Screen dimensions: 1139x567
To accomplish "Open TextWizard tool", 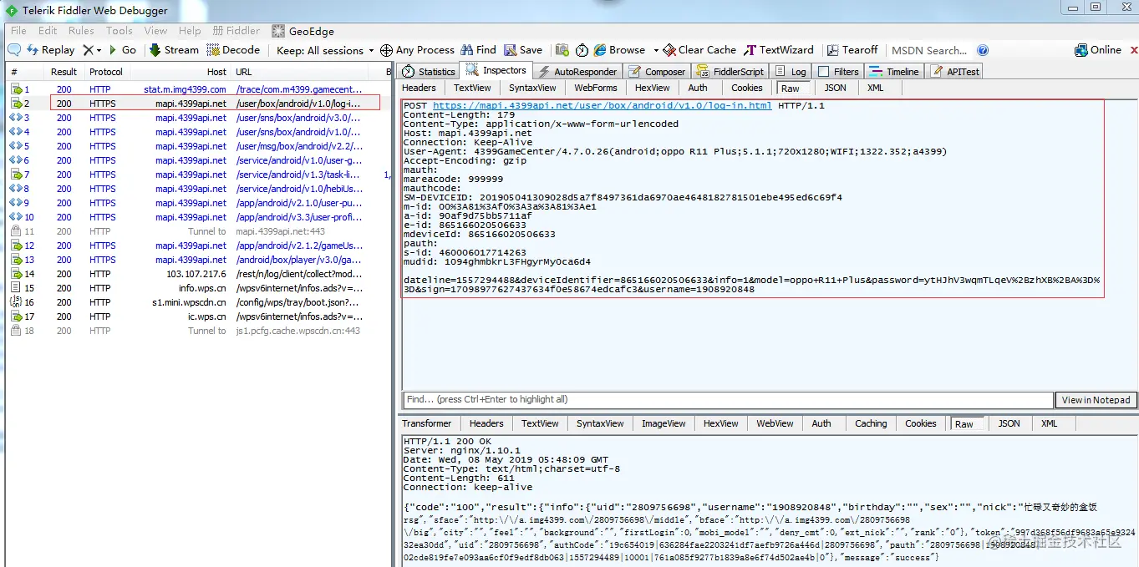I will [779, 50].
